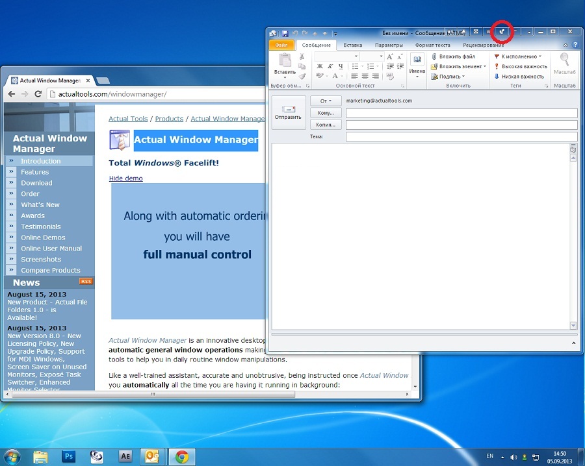Toggle bold (Ж) formatting
Image resolution: width=585 pixels, height=466 pixels.
coord(320,66)
